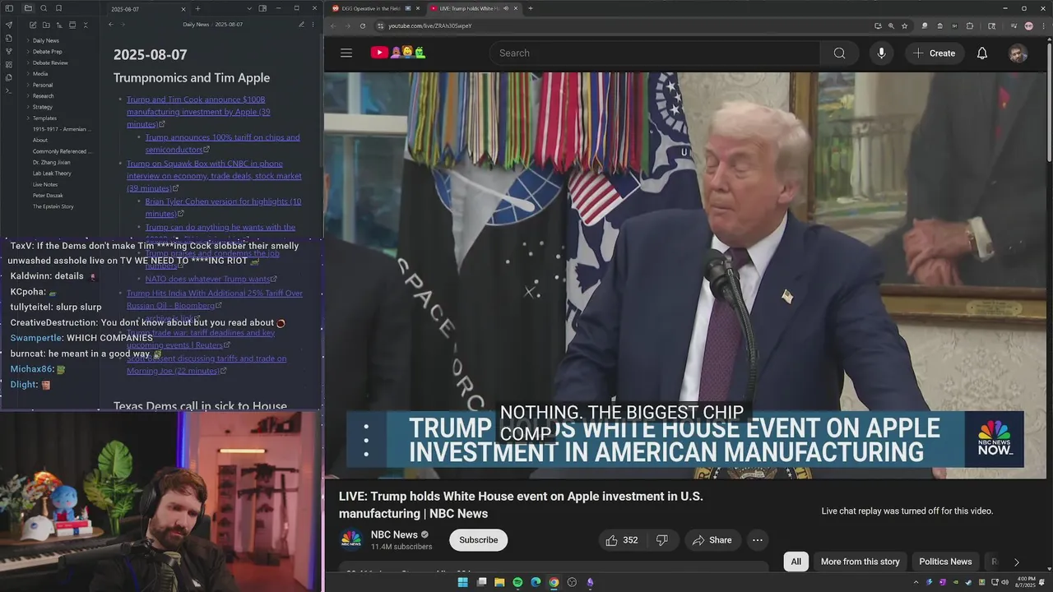This screenshot has height=592, width=1053.
Task: Dislike the video with thumbs down
Action: [x=662, y=540]
